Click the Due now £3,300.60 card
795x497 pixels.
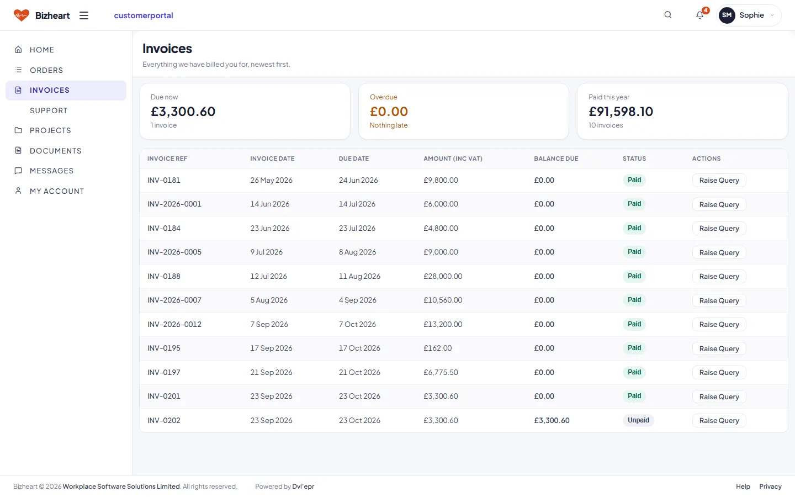click(x=245, y=111)
